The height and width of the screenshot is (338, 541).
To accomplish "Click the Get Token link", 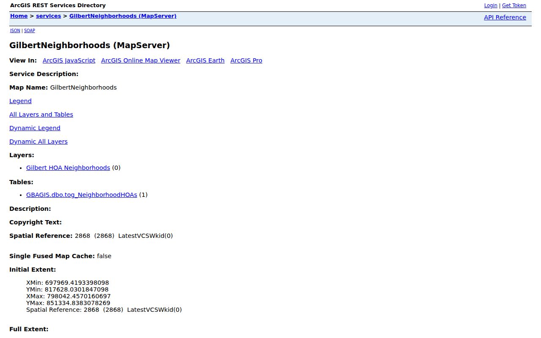I will 514,5.
